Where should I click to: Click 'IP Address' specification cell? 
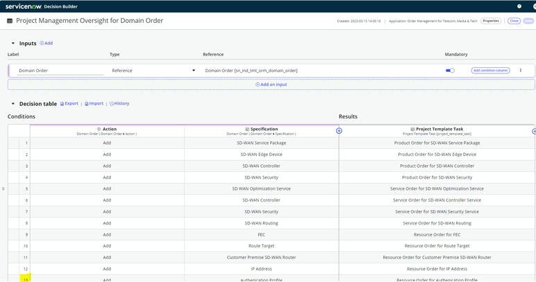click(x=261, y=269)
